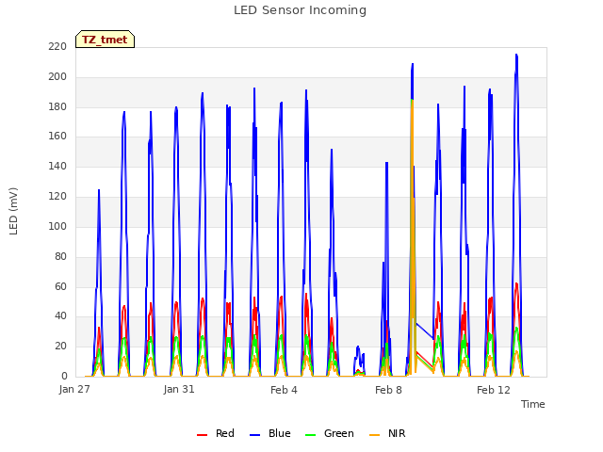Click the 0 y-axis tick label

point(64,376)
